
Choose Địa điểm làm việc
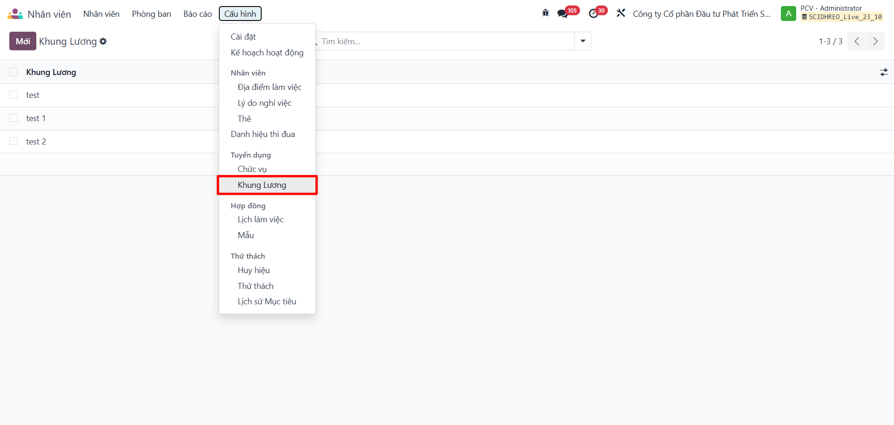(267, 87)
